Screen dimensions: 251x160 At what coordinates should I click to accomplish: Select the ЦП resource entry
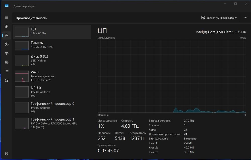pos(52,32)
